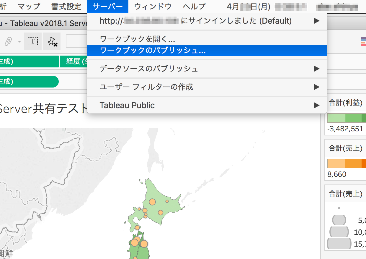Open the ウィンドウ menu
366x259 pixels.
pos(152,7)
